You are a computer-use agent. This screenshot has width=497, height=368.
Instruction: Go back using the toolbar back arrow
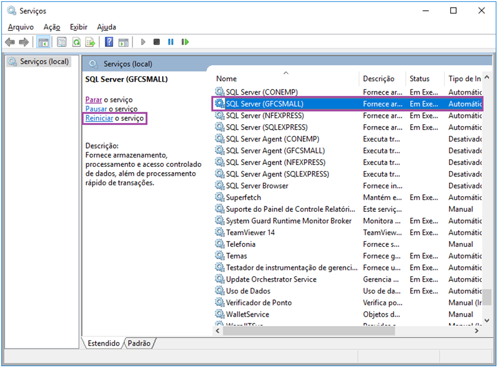tap(10, 42)
